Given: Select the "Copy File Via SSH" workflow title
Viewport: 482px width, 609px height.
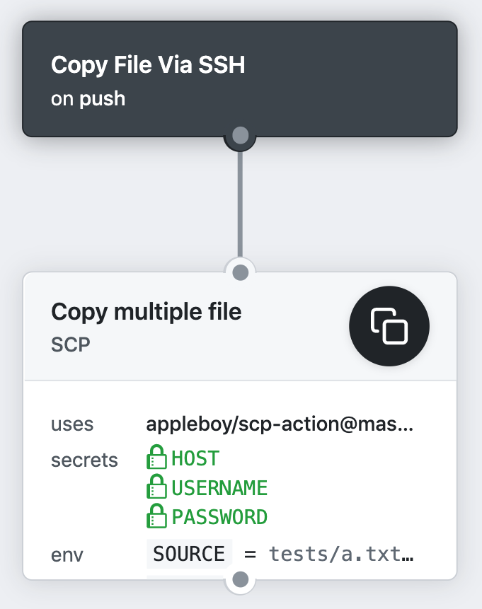Looking at the screenshot, I should pyautogui.click(x=148, y=66).
